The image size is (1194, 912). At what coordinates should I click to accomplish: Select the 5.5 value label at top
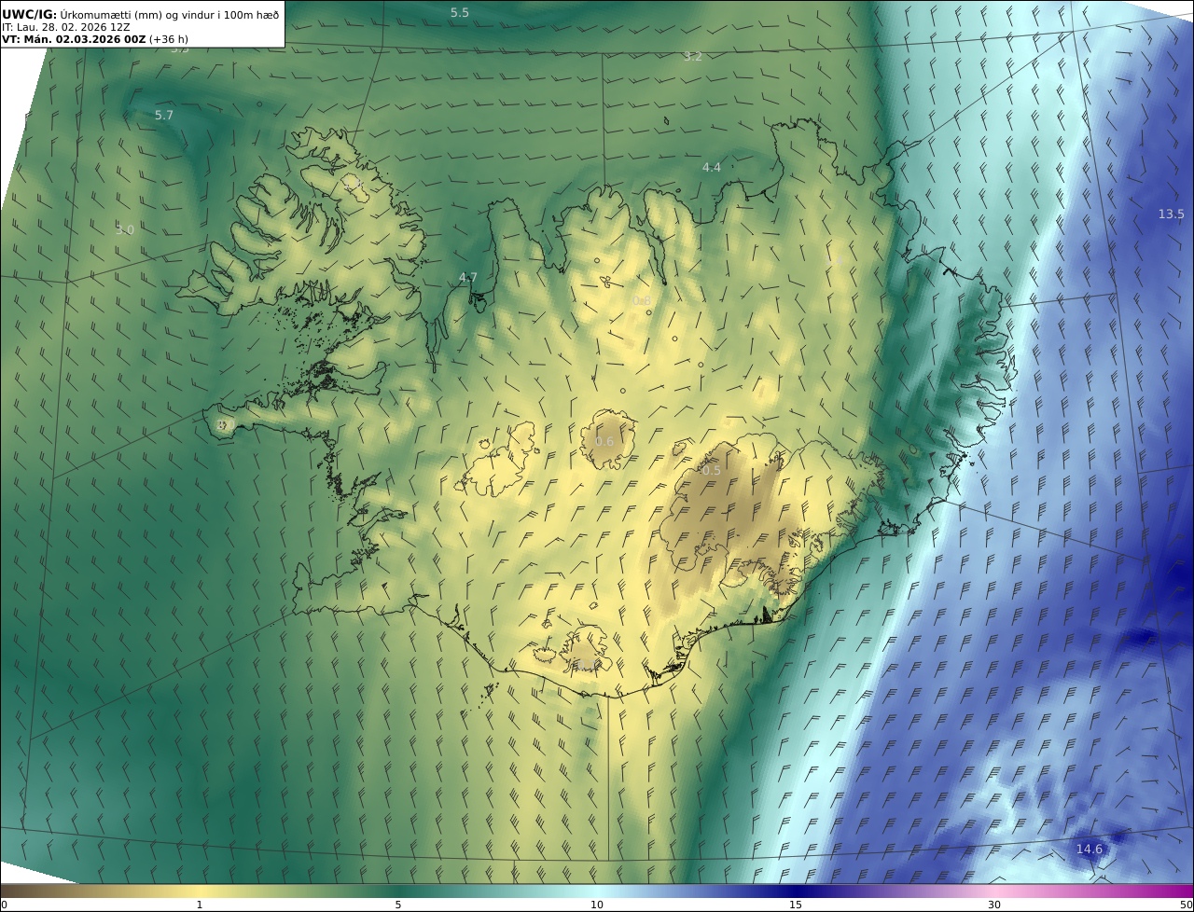pyautogui.click(x=460, y=13)
